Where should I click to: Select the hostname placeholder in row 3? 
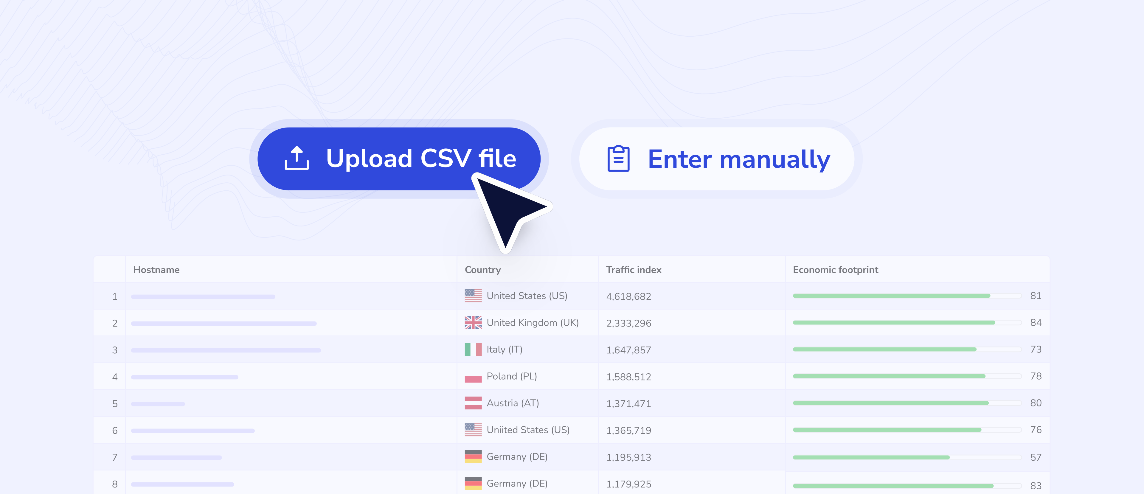coord(226,350)
